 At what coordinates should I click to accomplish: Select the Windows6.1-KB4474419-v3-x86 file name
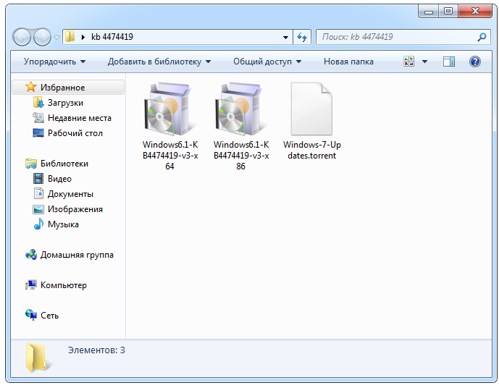click(x=241, y=156)
